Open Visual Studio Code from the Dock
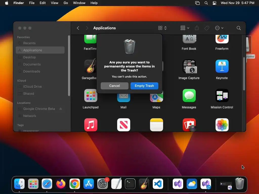Image resolution: width=259 pixels, height=194 pixels. coord(158,184)
